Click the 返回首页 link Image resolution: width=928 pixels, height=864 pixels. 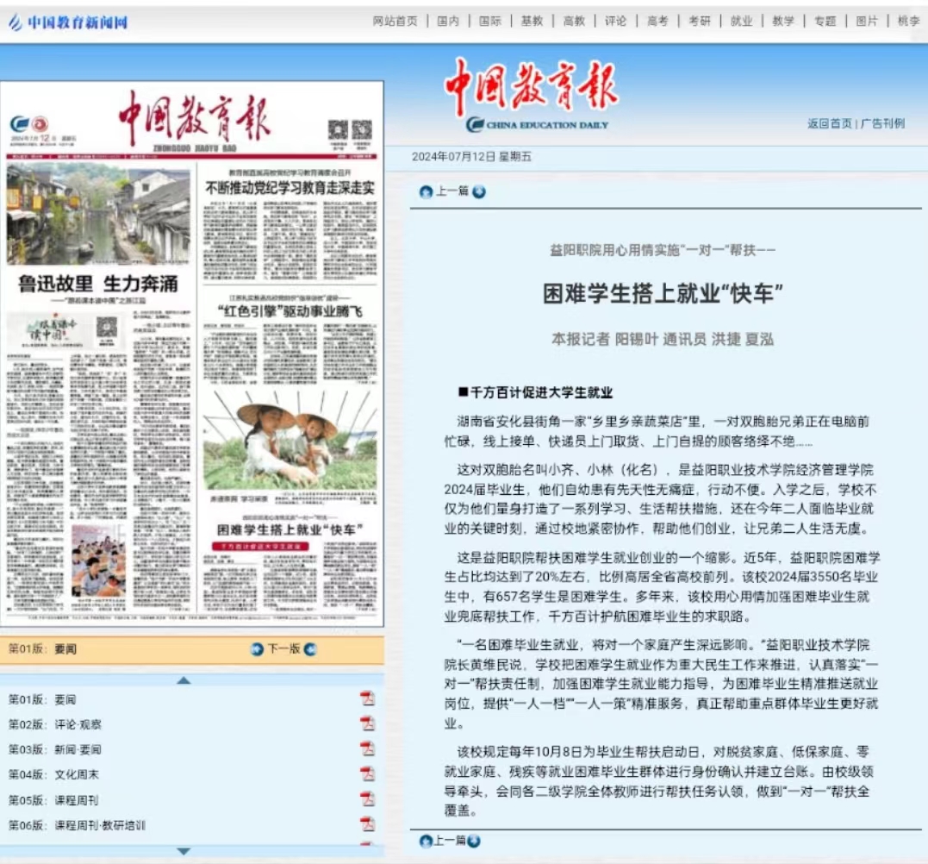coord(830,123)
